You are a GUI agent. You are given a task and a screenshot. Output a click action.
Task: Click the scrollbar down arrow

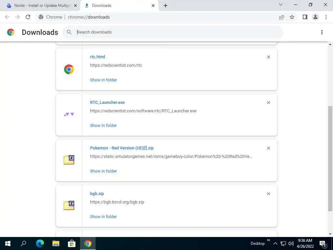330,234
